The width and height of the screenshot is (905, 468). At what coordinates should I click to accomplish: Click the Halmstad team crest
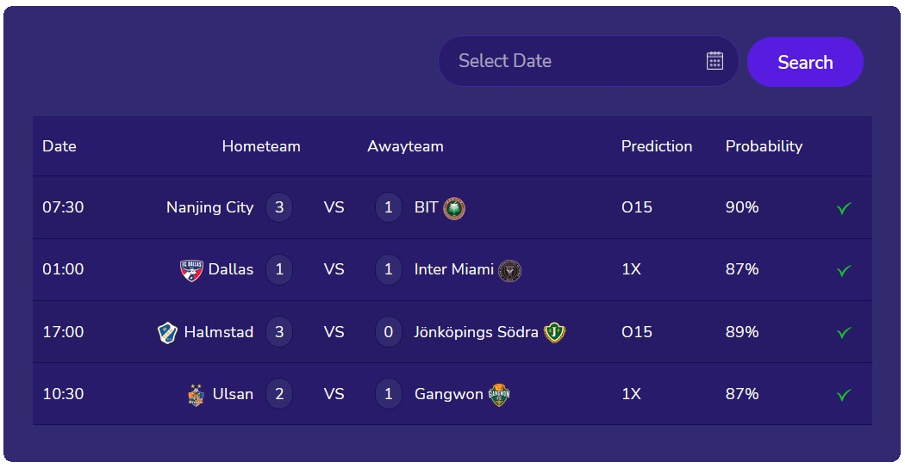pos(167,332)
